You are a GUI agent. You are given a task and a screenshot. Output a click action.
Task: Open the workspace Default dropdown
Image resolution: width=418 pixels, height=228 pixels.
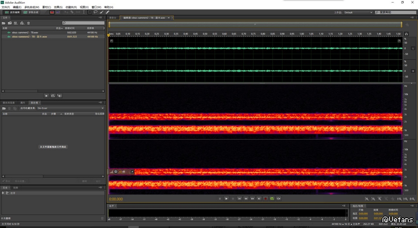(x=358, y=13)
